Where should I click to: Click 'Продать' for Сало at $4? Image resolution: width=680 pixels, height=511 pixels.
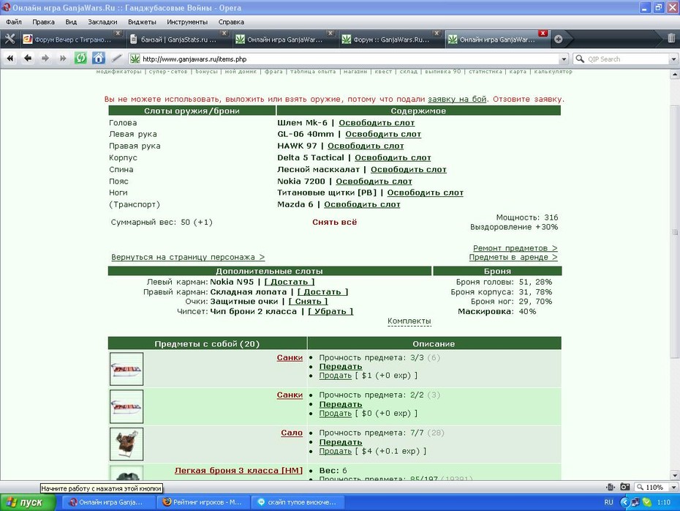(x=335, y=451)
